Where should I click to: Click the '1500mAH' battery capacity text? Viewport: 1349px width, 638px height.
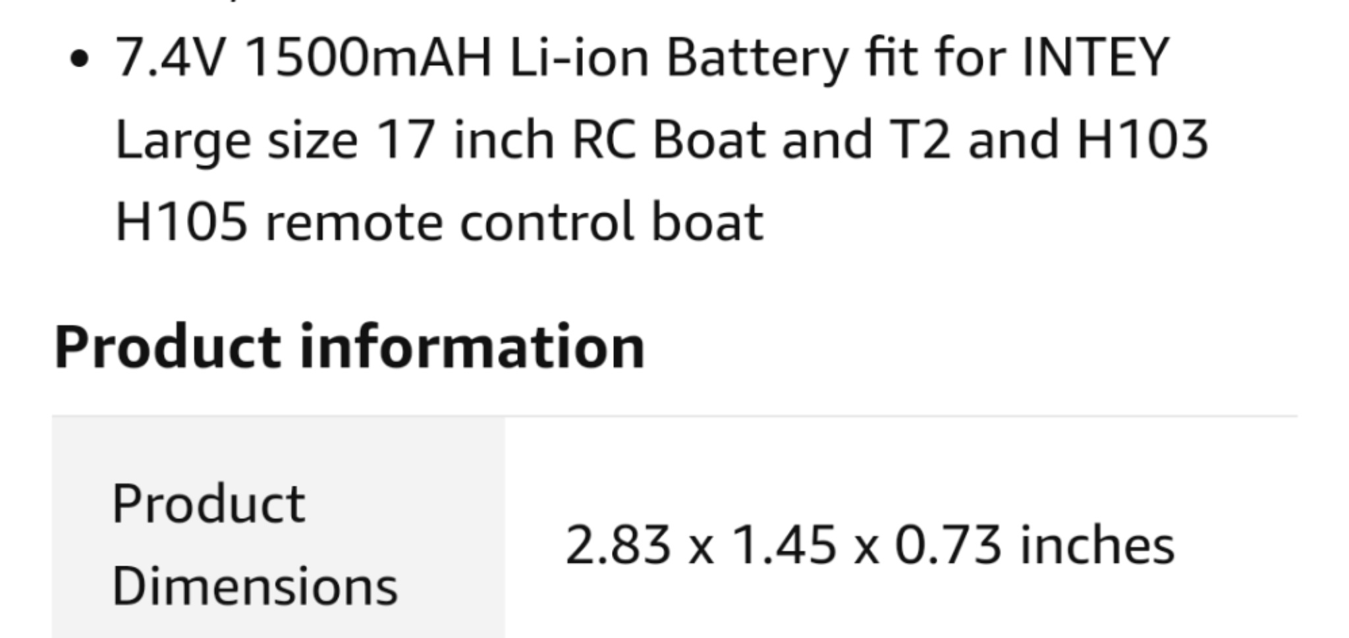pos(368,57)
